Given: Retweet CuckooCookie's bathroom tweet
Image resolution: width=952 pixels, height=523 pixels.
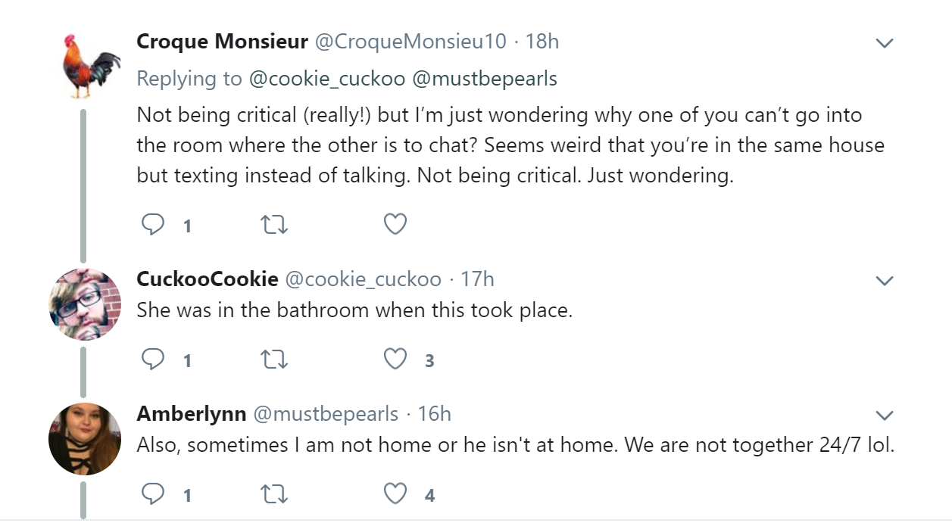Looking at the screenshot, I should coord(274,360).
